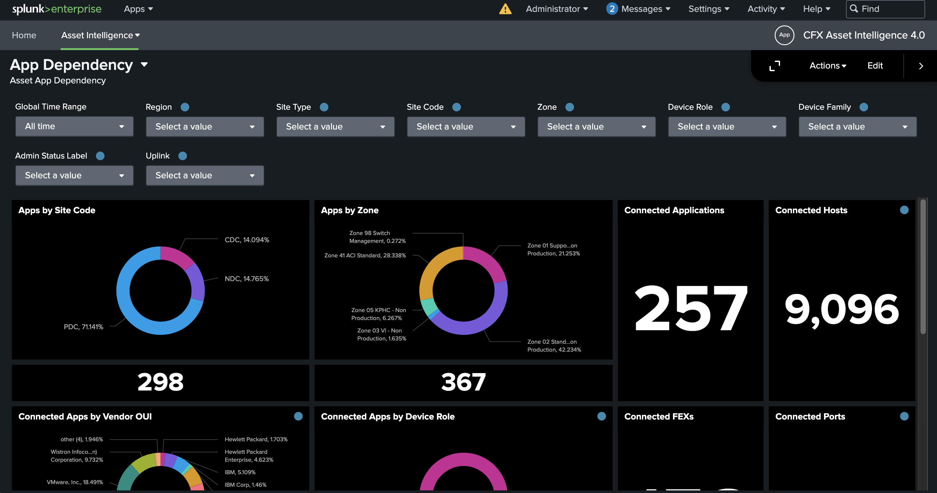The image size is (937, 493).
Task: Click the right chevron next to Edit
Action: [x=921, y=66]
